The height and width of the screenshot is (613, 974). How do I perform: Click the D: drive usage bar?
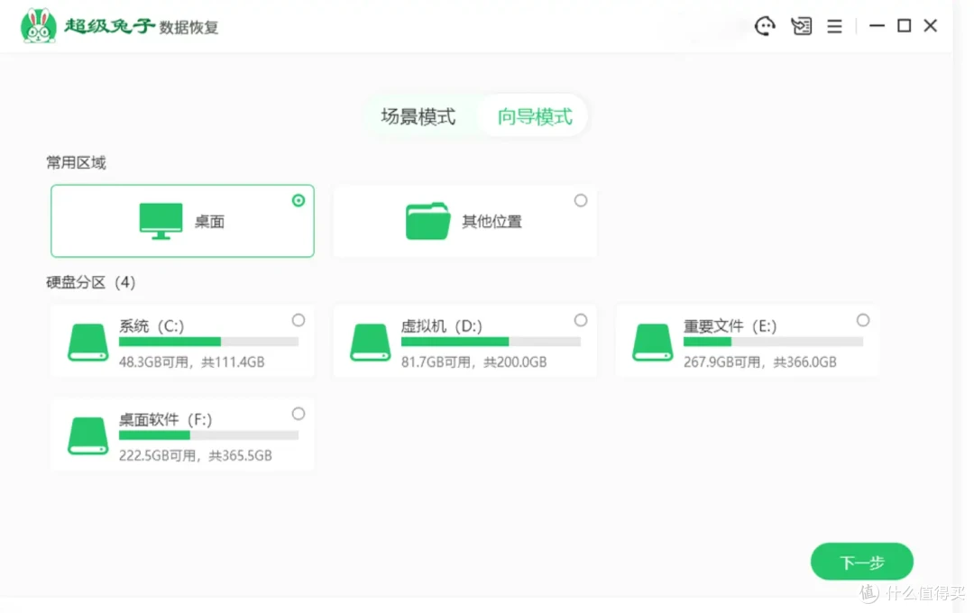pos(491,342)
